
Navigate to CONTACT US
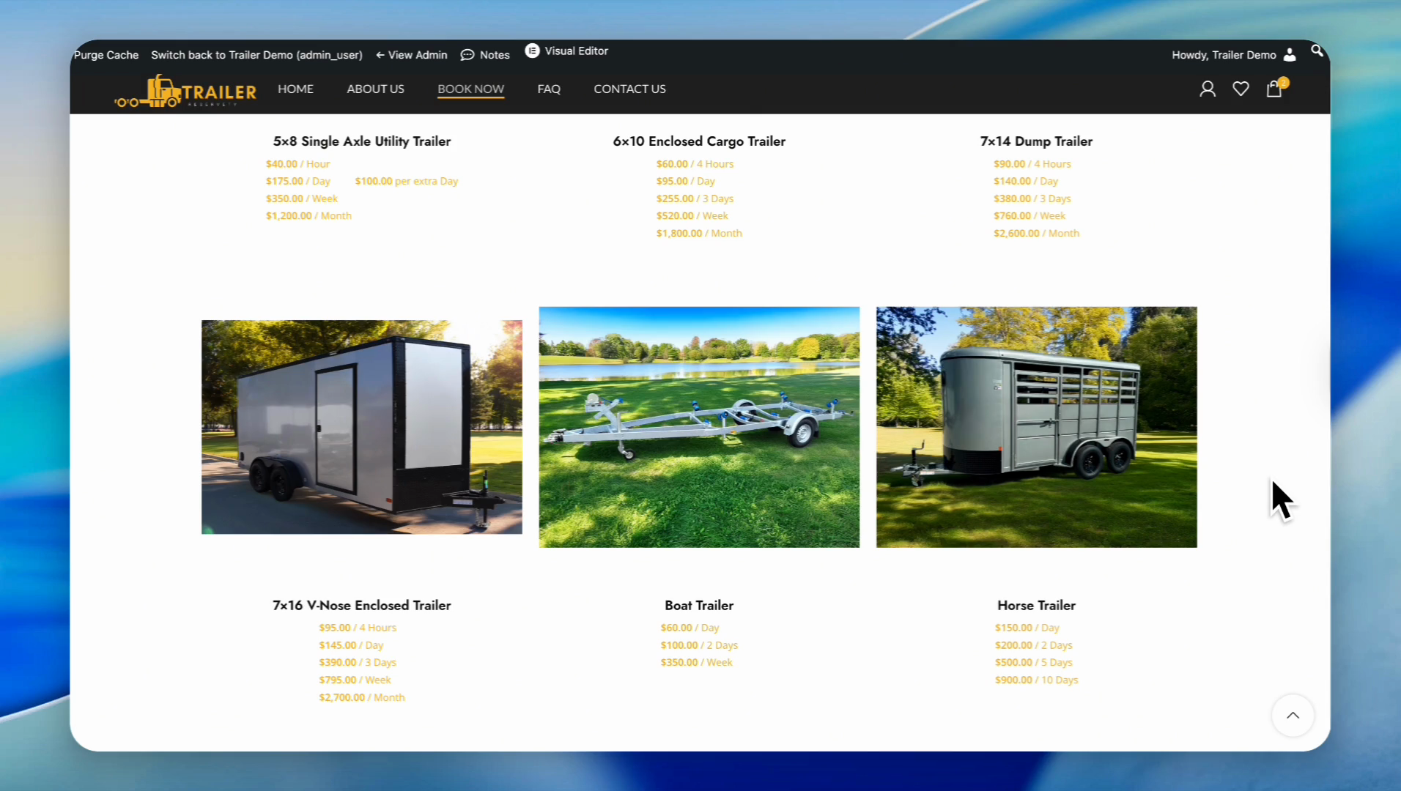(x=629, y=89)
